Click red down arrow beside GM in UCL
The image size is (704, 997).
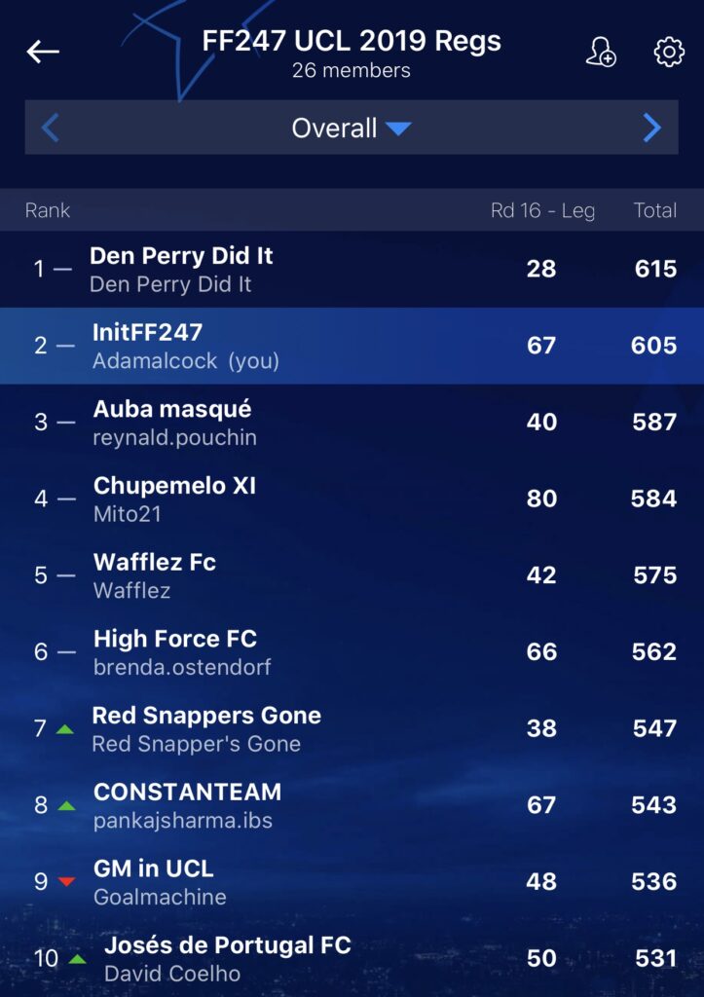click(66, 881)
